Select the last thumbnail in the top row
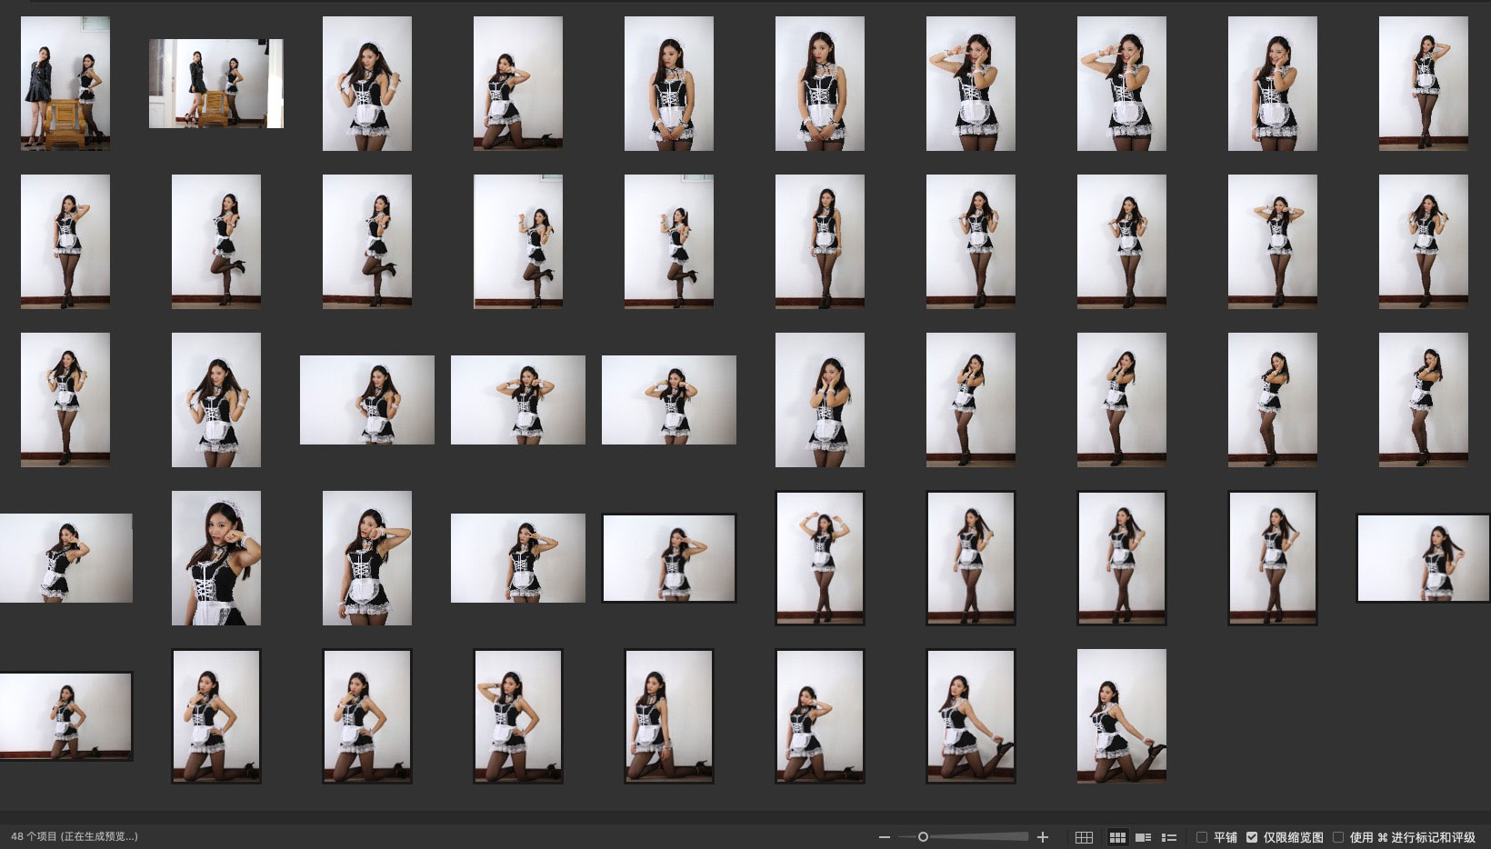The width and height of the screenshot is (1491, 849). [x=1423, y=83]
